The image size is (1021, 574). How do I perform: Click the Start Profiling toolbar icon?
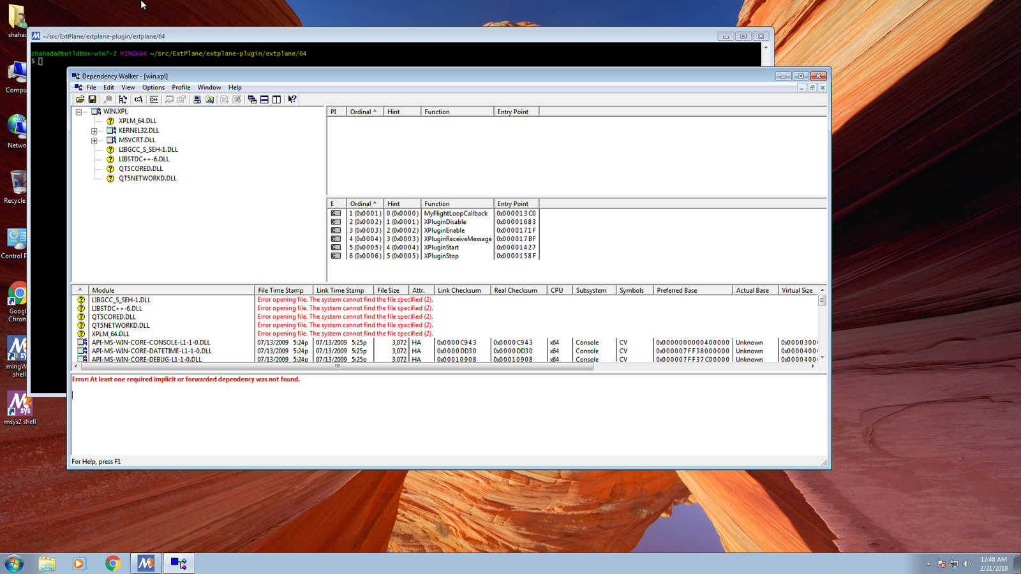(225, 99)
